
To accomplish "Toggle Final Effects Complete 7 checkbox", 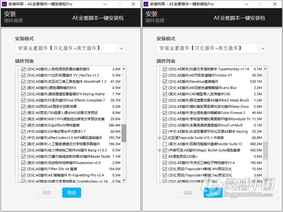I will point(23,100).
